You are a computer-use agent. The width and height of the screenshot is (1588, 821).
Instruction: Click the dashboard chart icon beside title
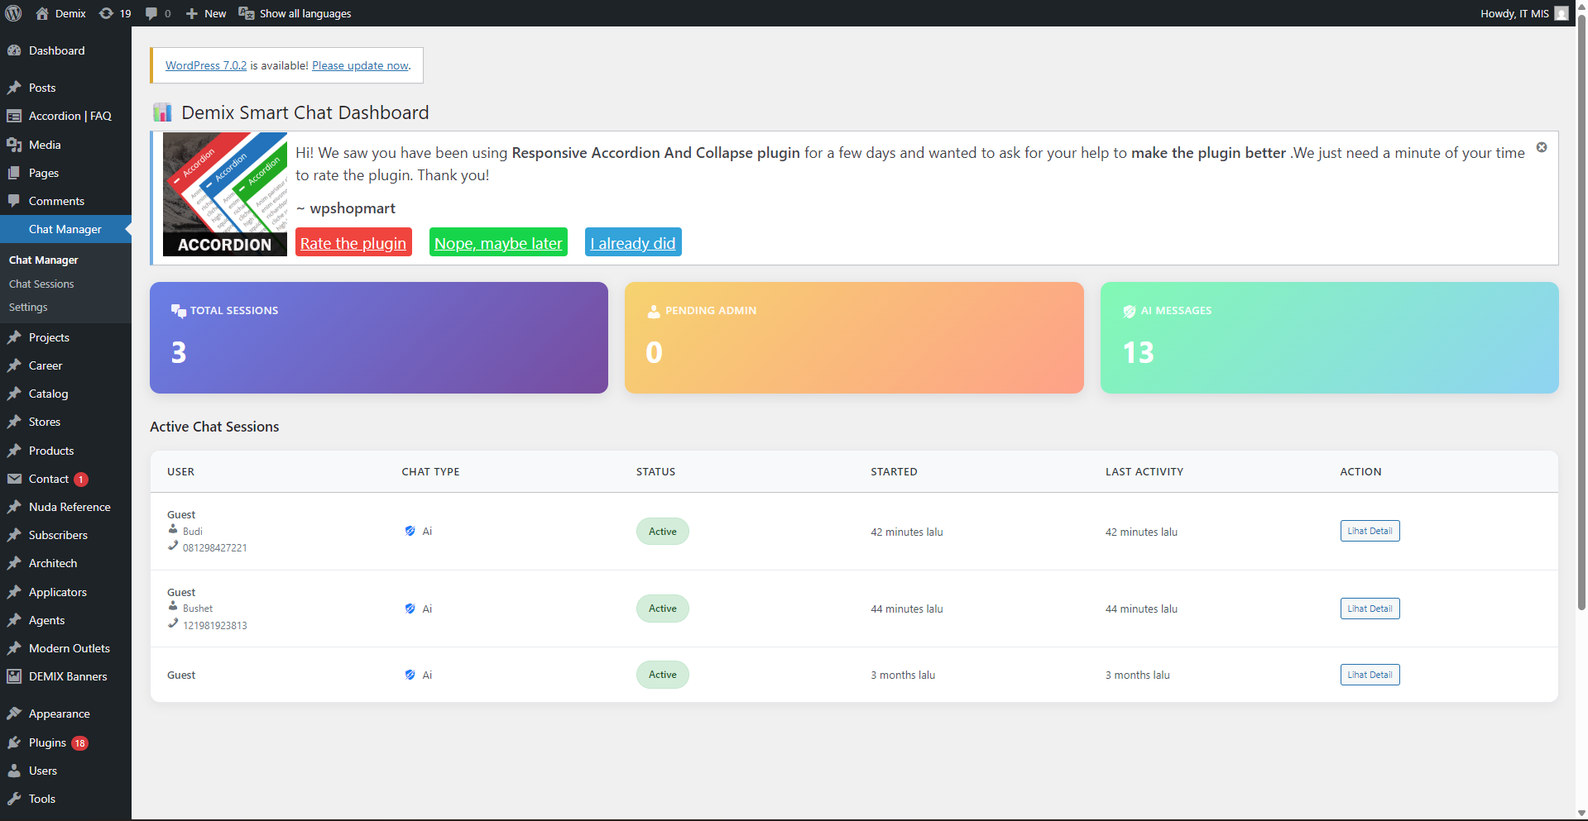[x=162, y=112]
